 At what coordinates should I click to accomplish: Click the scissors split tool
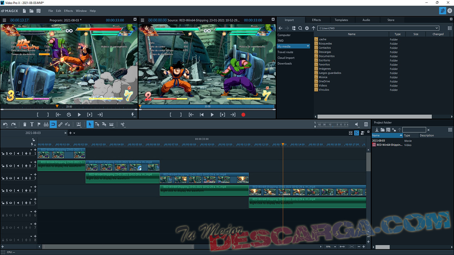point(123,124)
